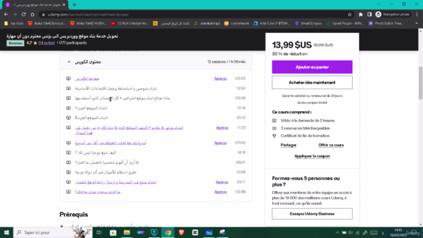Open the Photo Editor bookmark
423x238 pixels.
386,24
